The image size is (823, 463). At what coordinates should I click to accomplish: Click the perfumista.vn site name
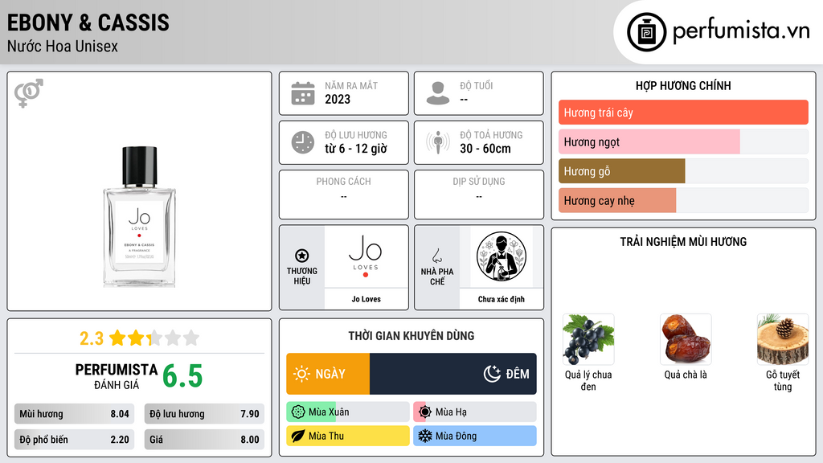click(x=741, y=31)
